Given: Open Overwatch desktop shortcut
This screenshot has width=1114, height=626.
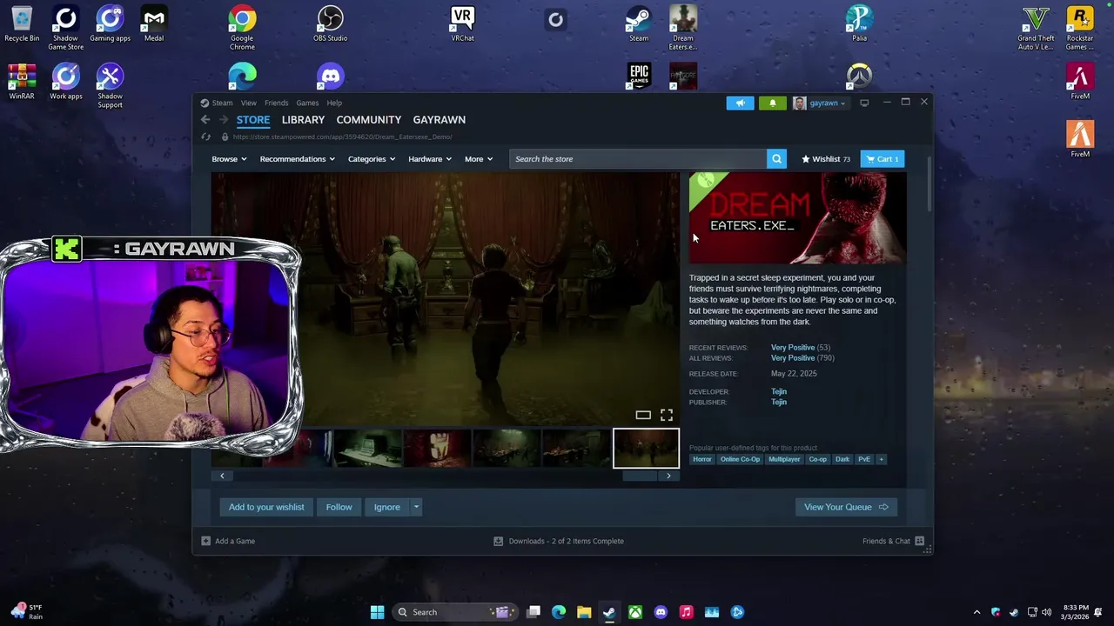Looking at the screenshot, I should point(859,77).
